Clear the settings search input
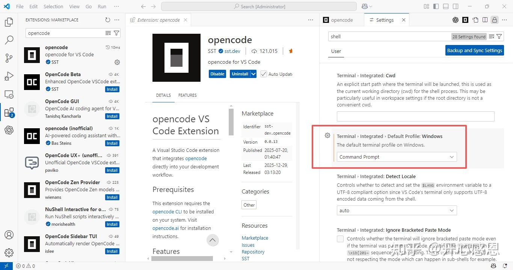The image size is (513, 270). [x=491, y=36]
